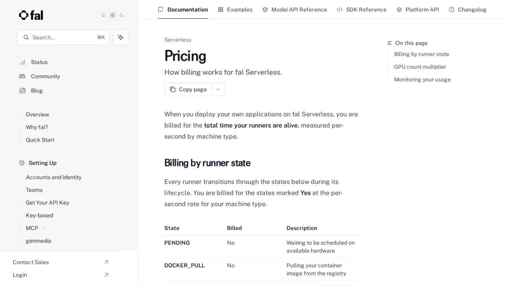This screenshot has height=286, width=508.
Task: Open Accounts and Identity page
Action: coord(54,177)
